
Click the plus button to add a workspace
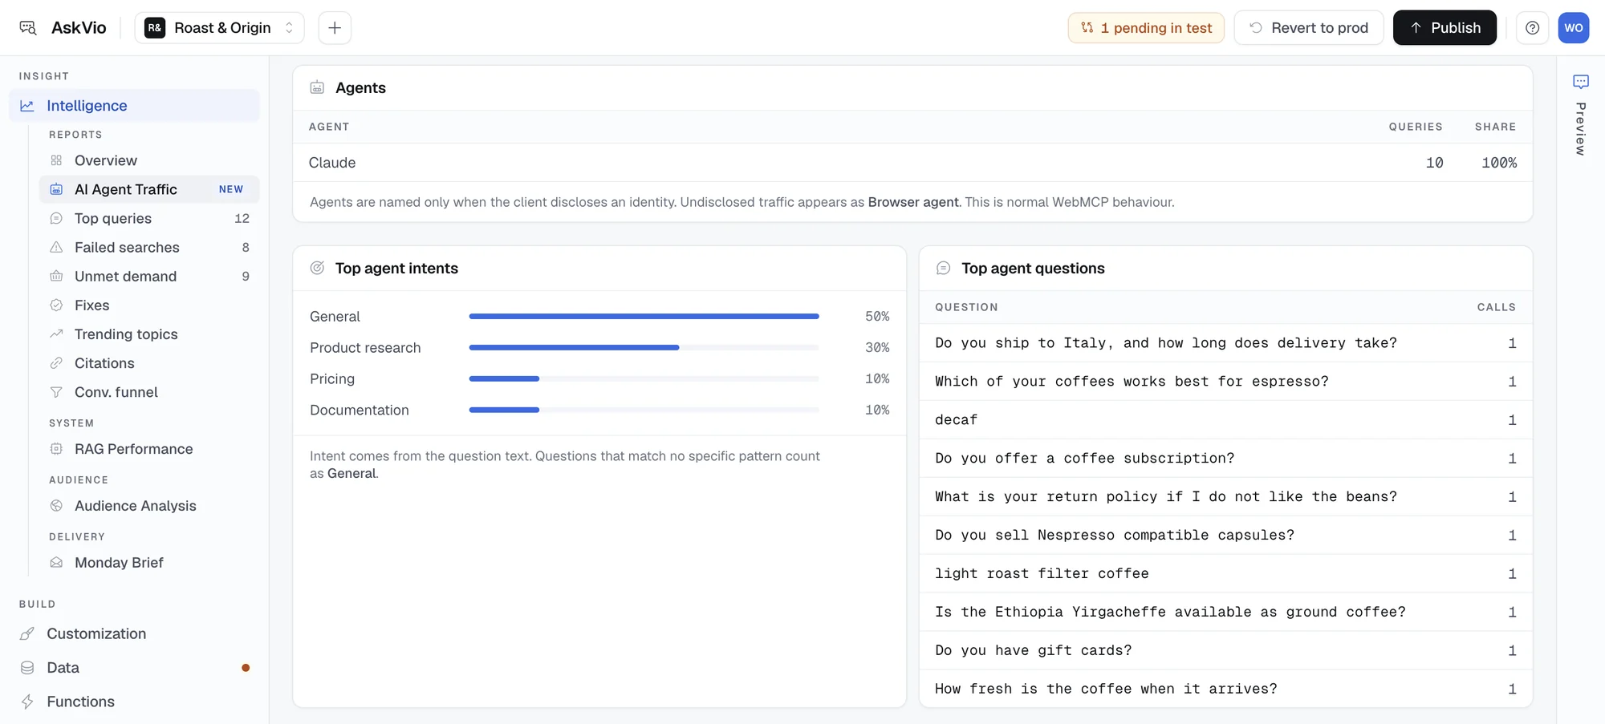(335, 28)
